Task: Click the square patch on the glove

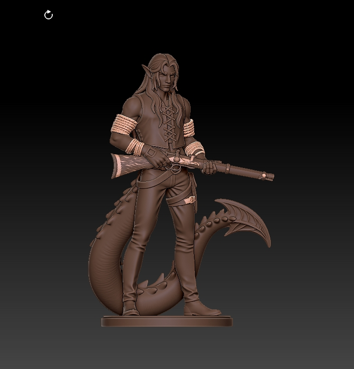Action: coord(151,153)
